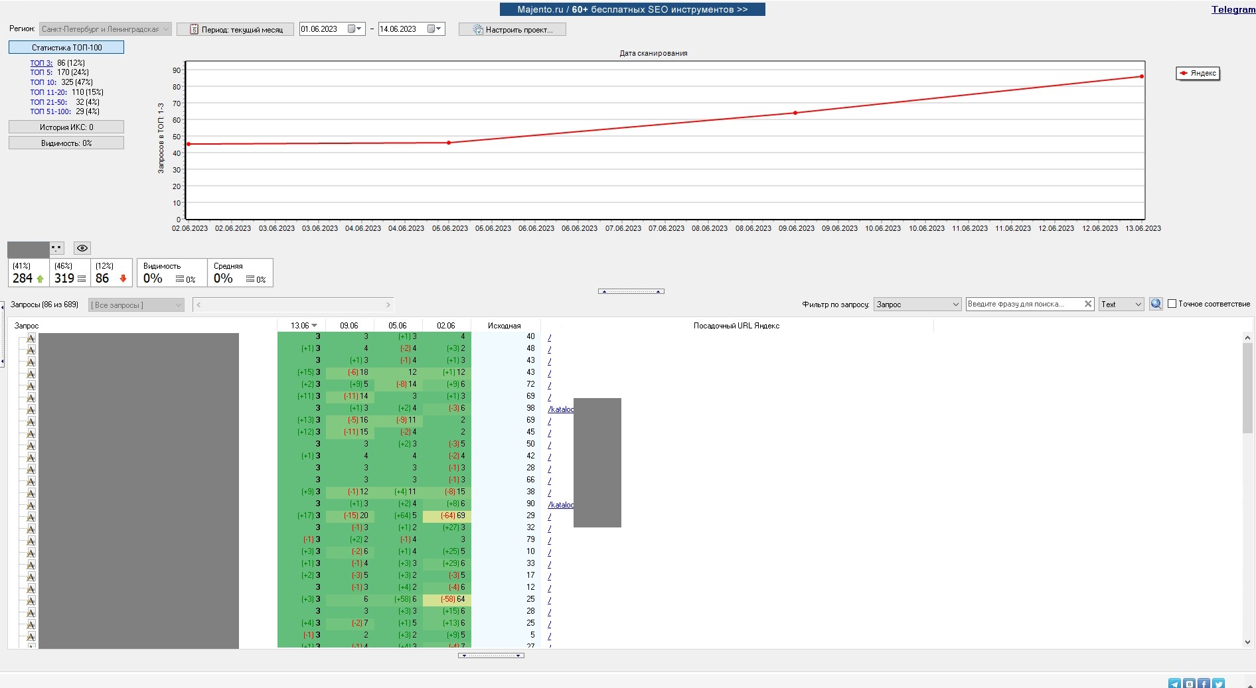Click the vertical scrollbar down arrow
The width and height of the screenshot is (1256, 688).
[1247, 642]
